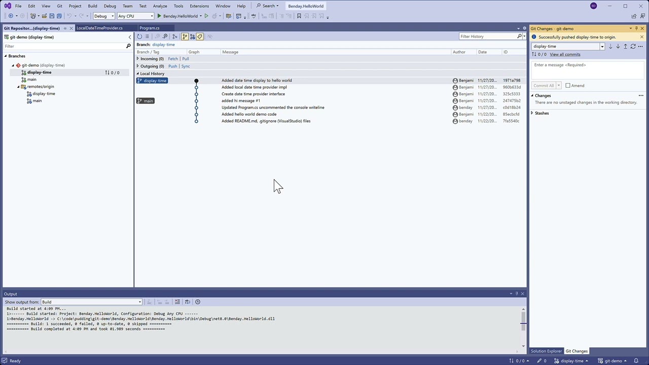Screen dimensions: 649x365
Task: Click the navigate backward toolbar icon
Action: [x=10, y=16]
